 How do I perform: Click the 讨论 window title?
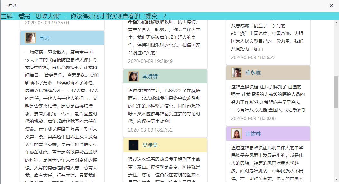(x=12, y=5)
